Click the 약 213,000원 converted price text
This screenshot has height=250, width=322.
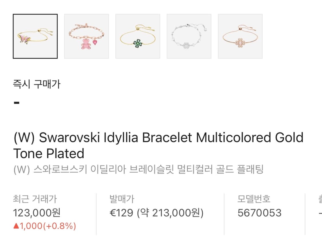(x=170, y=213)
